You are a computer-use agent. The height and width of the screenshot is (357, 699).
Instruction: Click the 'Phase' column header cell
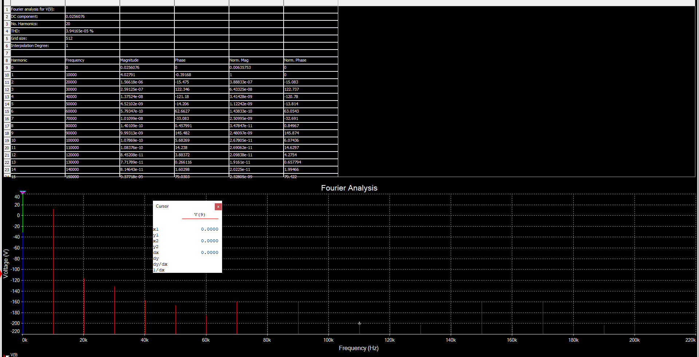click(202, 60)
